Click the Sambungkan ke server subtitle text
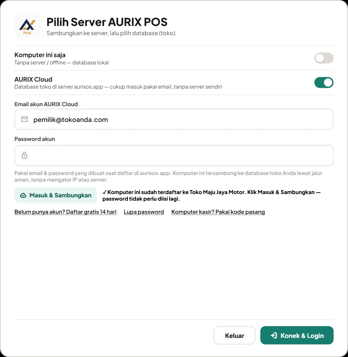This screenshot has width=348, height=357. coord(111,33)
